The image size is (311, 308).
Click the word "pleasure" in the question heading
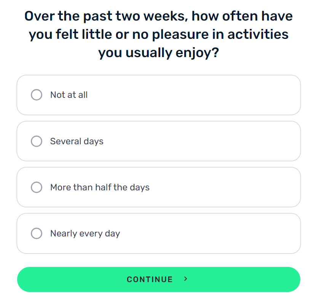180,35
